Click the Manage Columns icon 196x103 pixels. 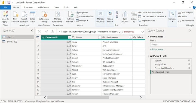coord(101,14)
